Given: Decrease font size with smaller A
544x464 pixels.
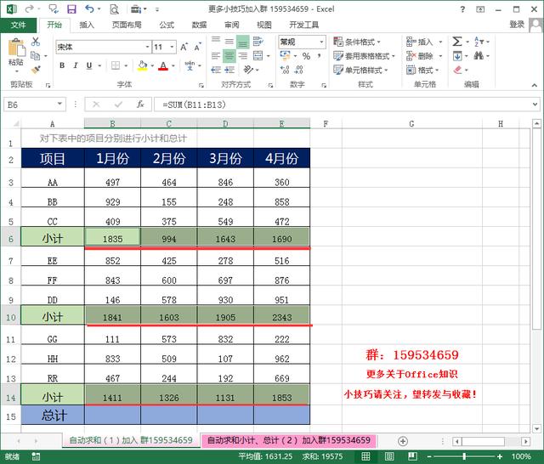Looking at the screenshot, I should pos(197,47).
